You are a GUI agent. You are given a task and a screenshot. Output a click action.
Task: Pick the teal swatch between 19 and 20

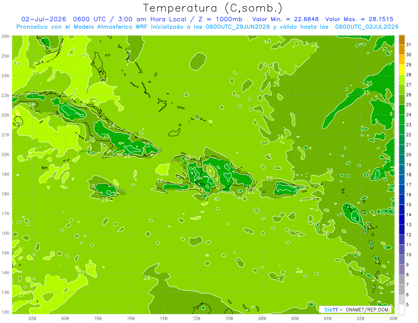[x=402, y=160]
